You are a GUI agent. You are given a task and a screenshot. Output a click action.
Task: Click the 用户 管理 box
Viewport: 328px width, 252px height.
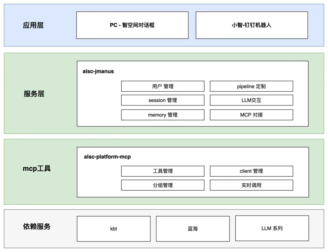pyautogui.click(x=162, y=86)
